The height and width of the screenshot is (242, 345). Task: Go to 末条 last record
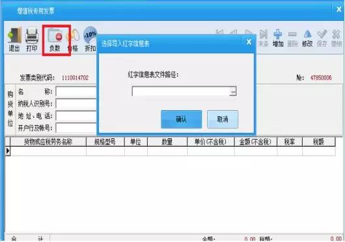[264, 38]
